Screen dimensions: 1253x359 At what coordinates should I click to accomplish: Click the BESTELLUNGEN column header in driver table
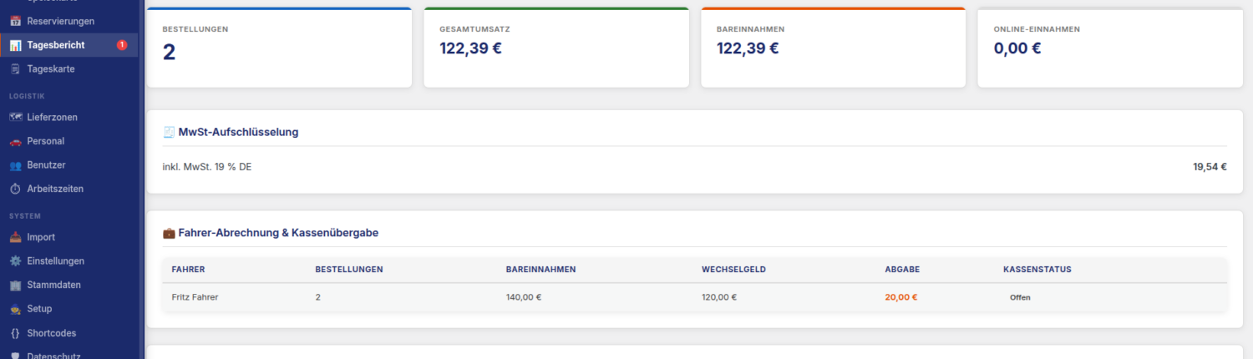click(x=349, y=270)
